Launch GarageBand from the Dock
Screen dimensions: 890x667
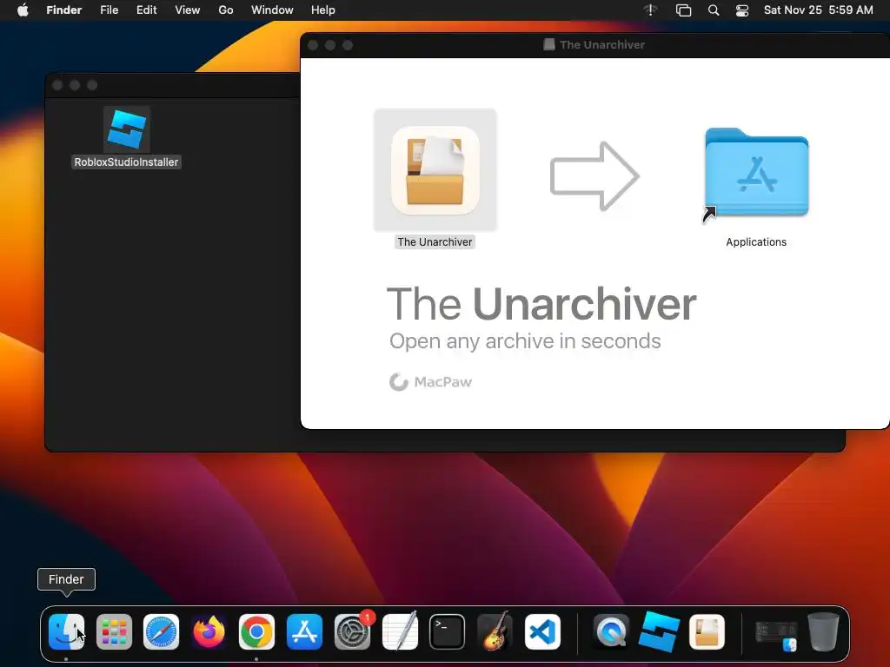495,632
